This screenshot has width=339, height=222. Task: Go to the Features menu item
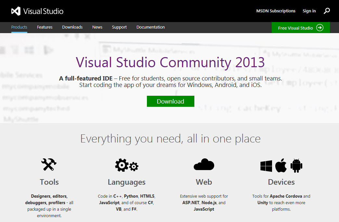(x=45, y=27)
